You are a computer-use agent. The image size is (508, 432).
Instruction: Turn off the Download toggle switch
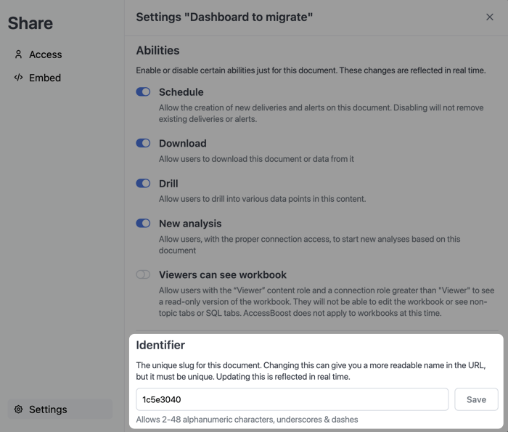coord(143,144)
